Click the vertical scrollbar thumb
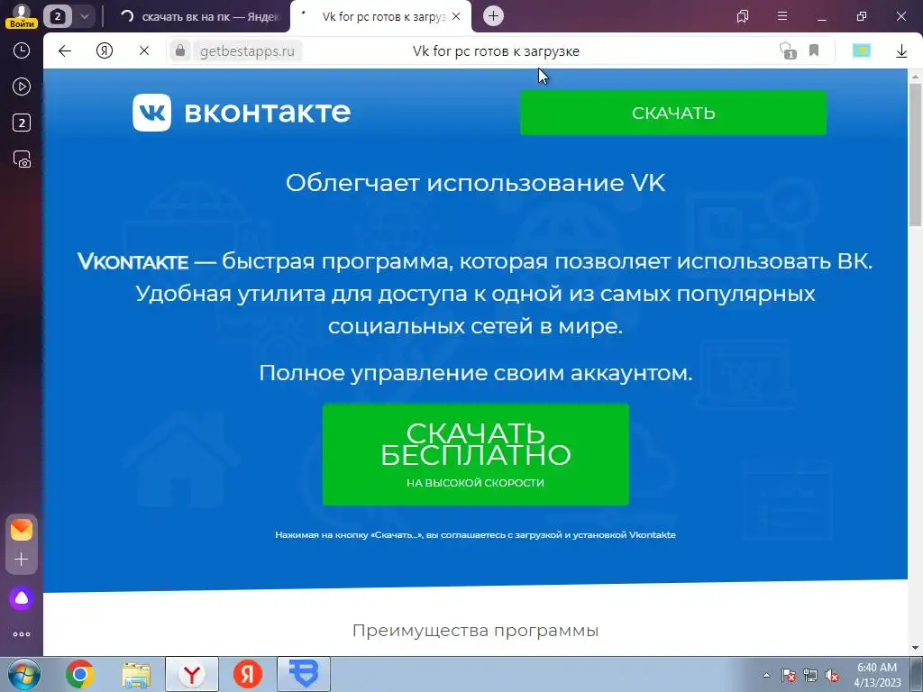This screenshot has height=692, width=923. 916,154
